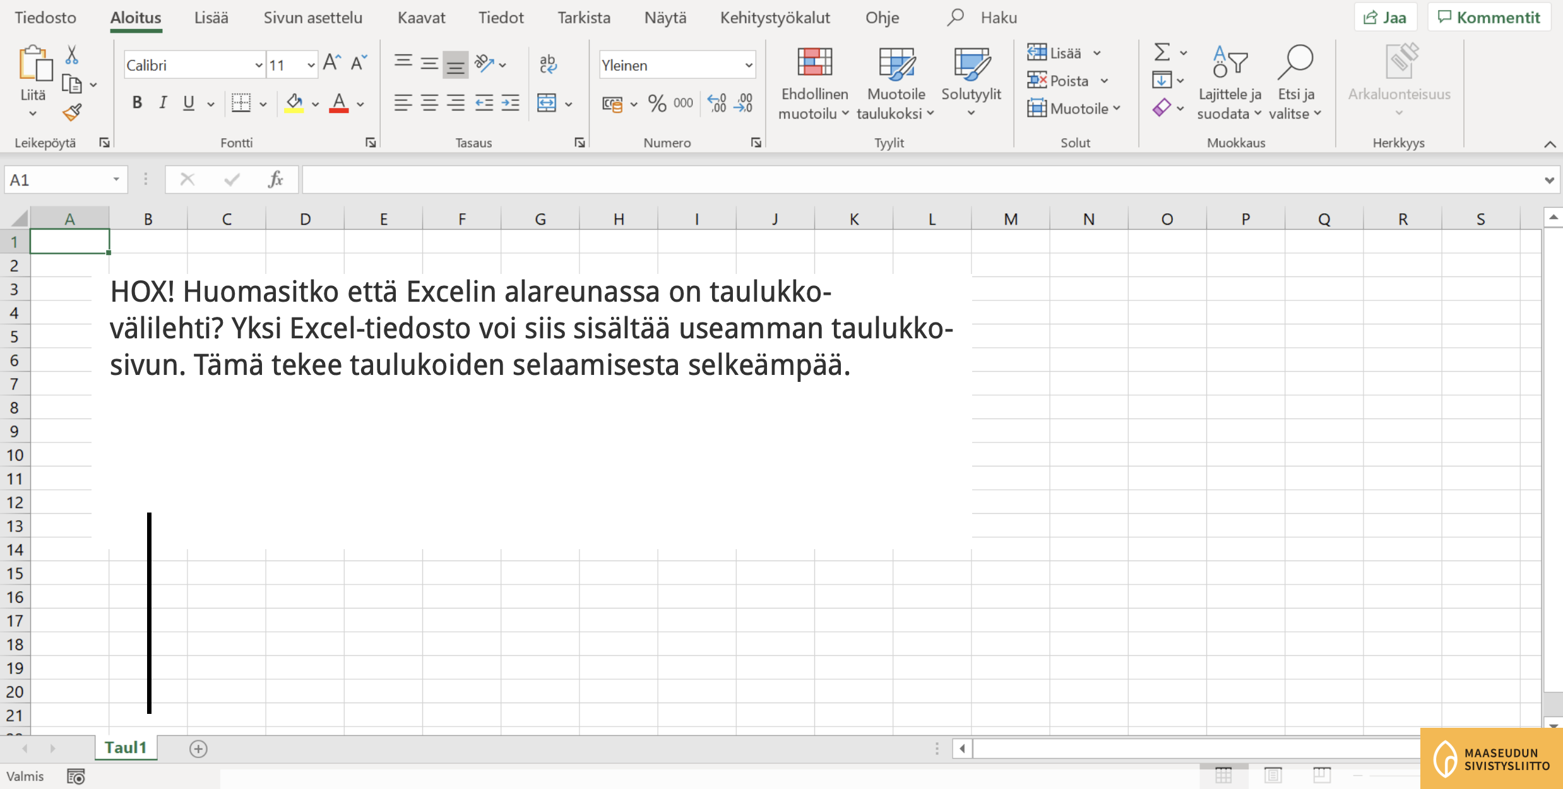
Task: Switch to the Kaavat tab
Action: click(x=421, y=18)
